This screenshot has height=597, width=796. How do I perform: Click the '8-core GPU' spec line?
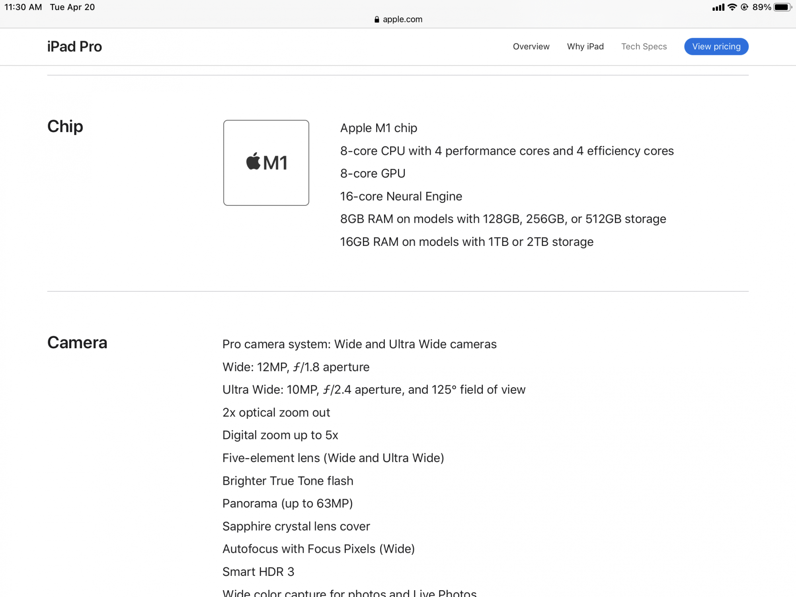(373, 174)
